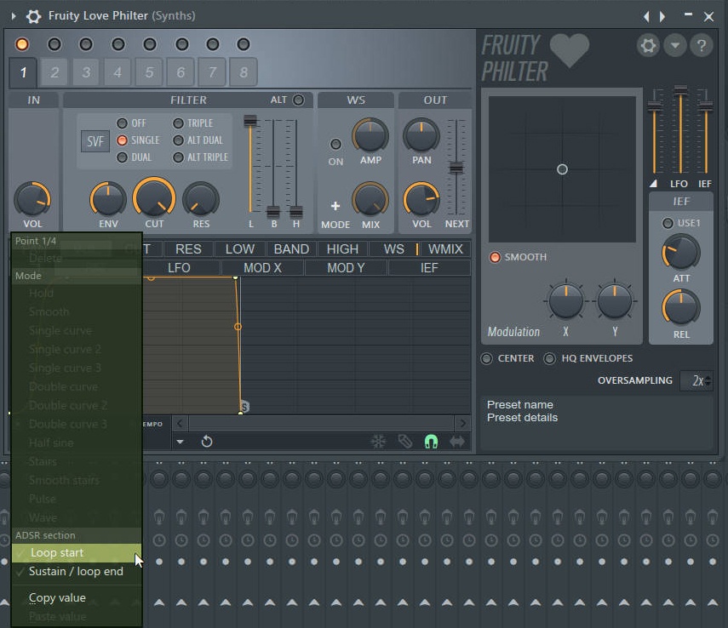The width and height of the screenshot is (728, 628).
Task: Adjust the CUT knob in the filter
Action: 154,198
